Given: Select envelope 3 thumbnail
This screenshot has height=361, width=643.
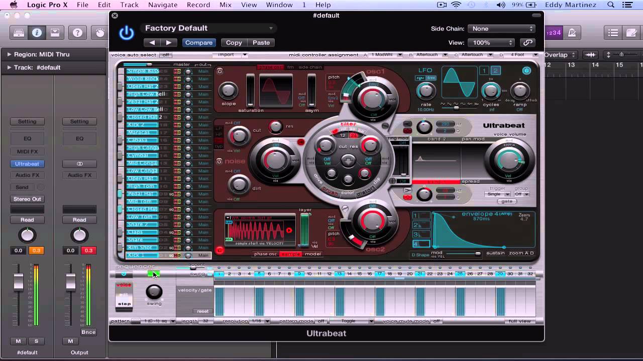Looking at the screenshot, I should (x=421, y=234).
